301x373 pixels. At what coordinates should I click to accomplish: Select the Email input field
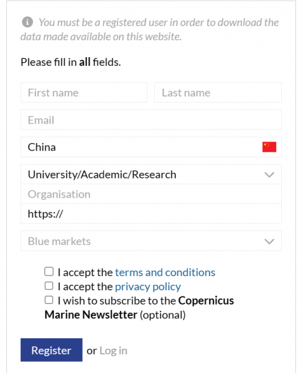click(x=151, y=119)
